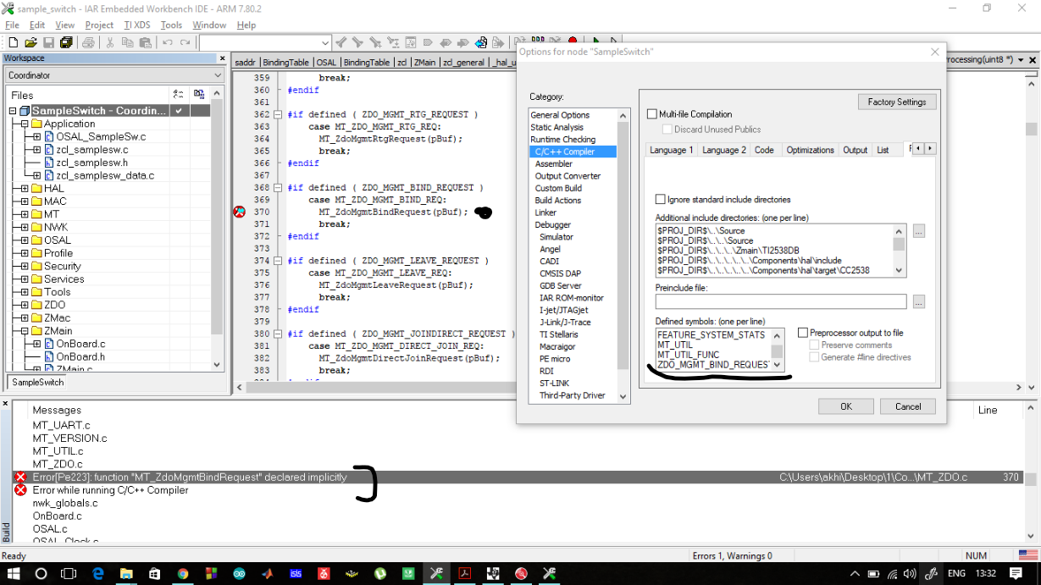1041x585 pixels.
Task: Select OnBoard.c file in workspace tree
Action: [x=80, y=344]
